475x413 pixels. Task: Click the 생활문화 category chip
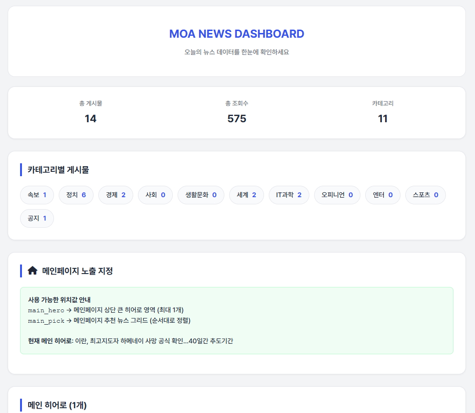click(x=201, y=195)
